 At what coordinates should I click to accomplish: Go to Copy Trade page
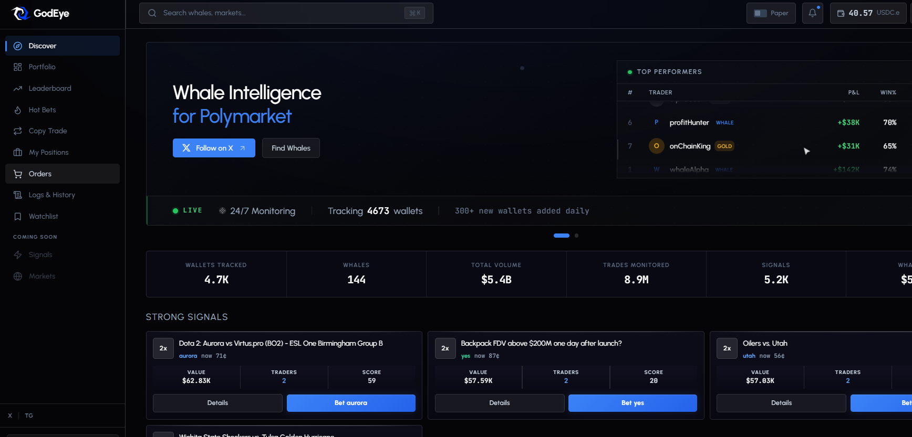click(x=63, y=131)
